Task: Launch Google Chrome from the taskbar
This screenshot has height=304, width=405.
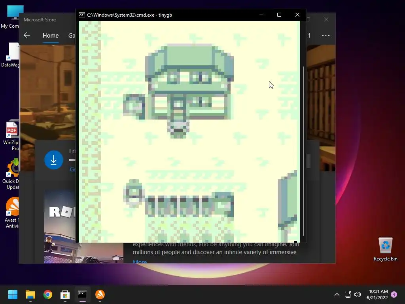Action: 48,294
